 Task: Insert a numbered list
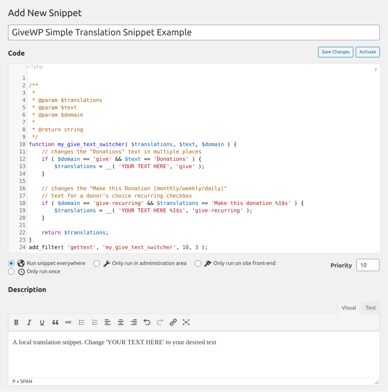pos(95,322)
